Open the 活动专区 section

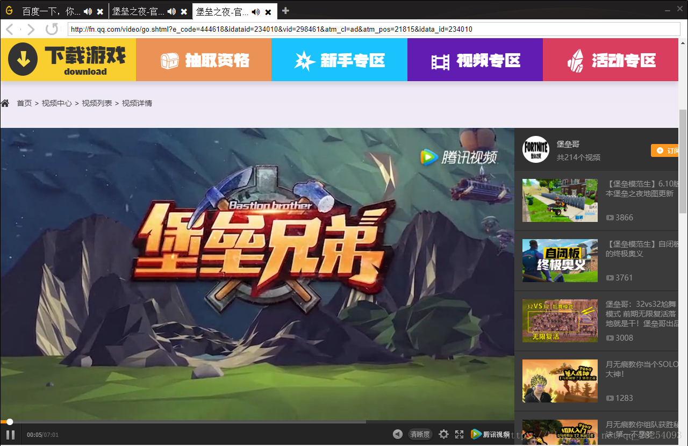click(x=611, y=60)
